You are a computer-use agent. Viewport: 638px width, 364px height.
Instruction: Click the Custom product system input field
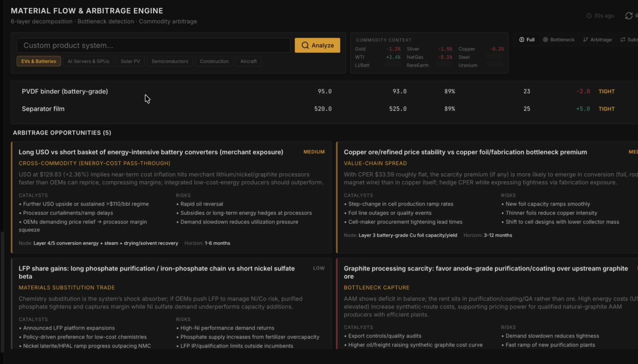pyautogui.click(x=154, y=45)
